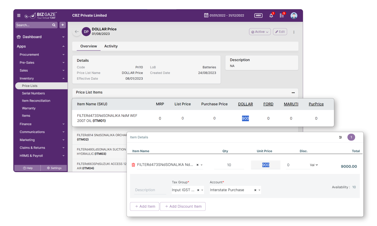Click the PurPrice column header link

pyautogui.click(x=316, y=104)
